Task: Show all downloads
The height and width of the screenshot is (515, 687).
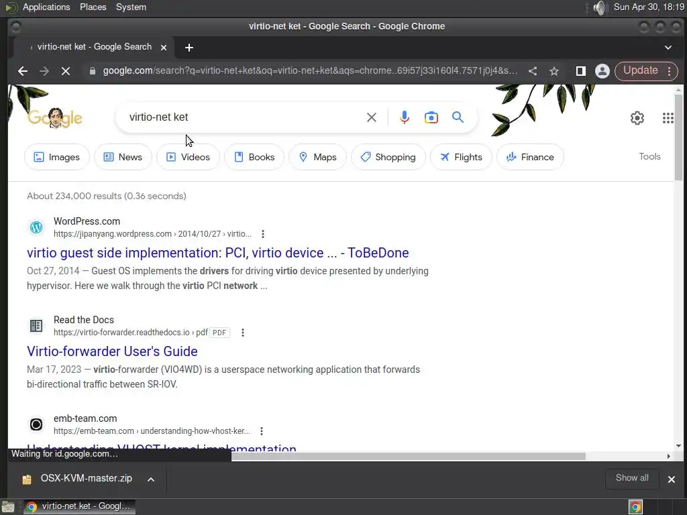Action: click(632, 477)
